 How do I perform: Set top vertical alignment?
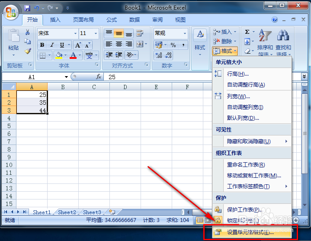[109, 33]
